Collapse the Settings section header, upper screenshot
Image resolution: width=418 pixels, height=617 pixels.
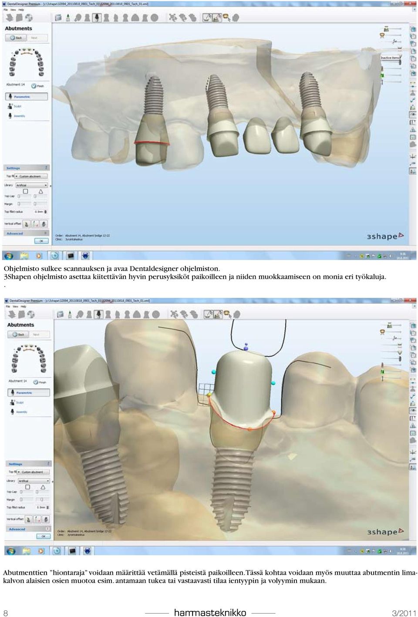point(27,168)
